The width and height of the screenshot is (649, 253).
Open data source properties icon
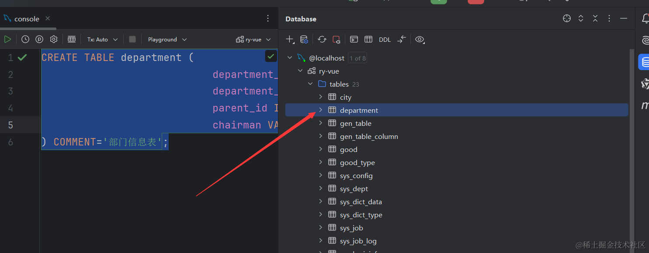[304, 40]
